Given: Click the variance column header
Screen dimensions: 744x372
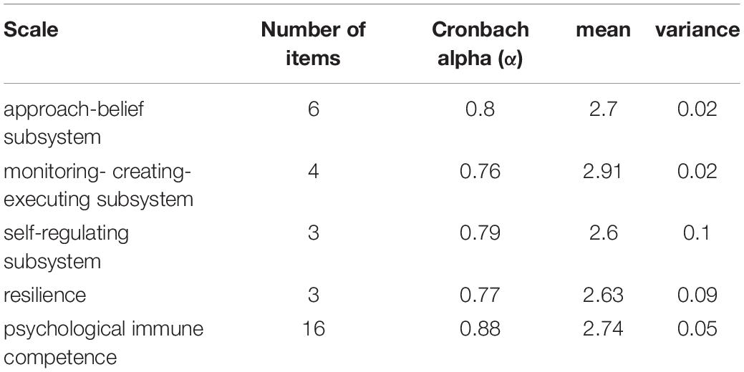Looking at the screenshot, I should [697, 30].
